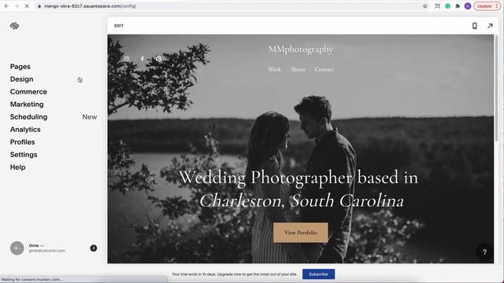Click the Instagram social icon
Image resolution: width=504 pixels, height=283 pixels.
coord(126,59)
